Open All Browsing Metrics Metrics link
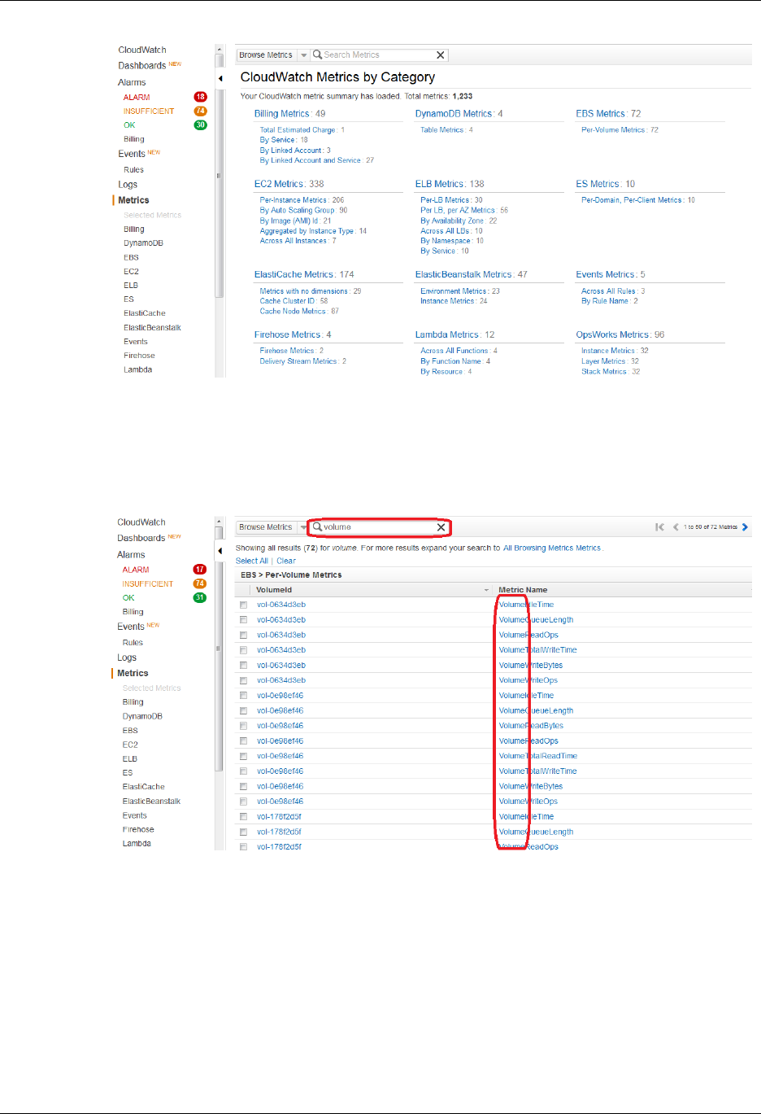 552,548
